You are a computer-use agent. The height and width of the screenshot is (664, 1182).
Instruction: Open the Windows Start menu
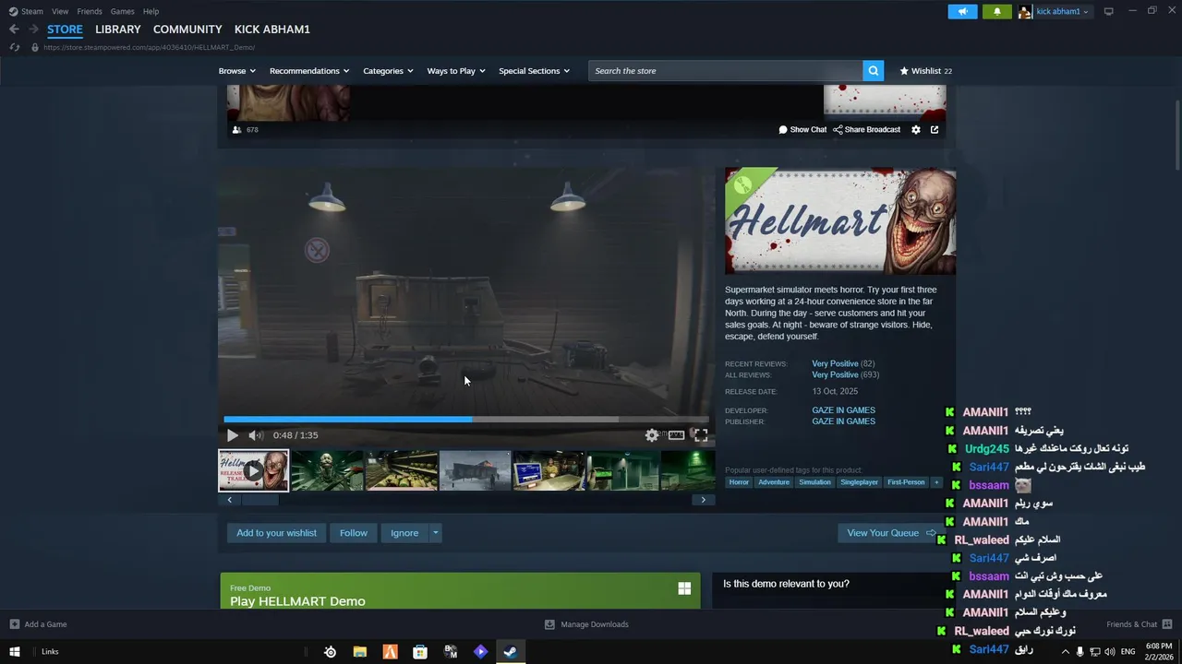click(x=15, y=651)
